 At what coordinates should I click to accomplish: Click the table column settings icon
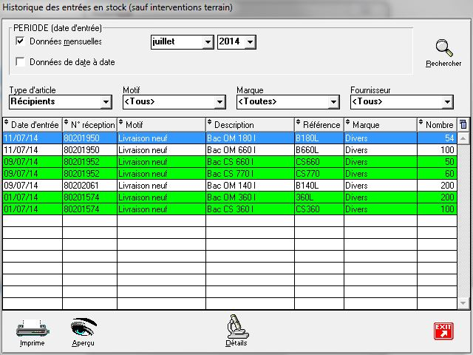(463, 124)
